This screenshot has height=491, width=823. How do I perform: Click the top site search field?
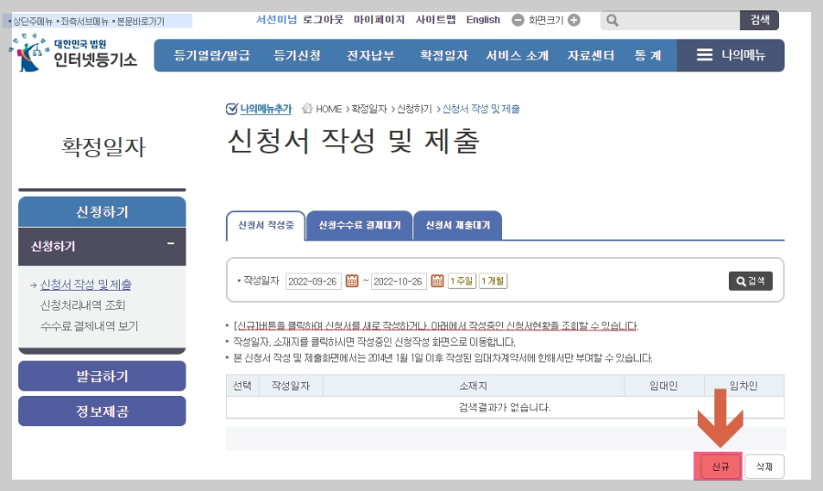671,20
